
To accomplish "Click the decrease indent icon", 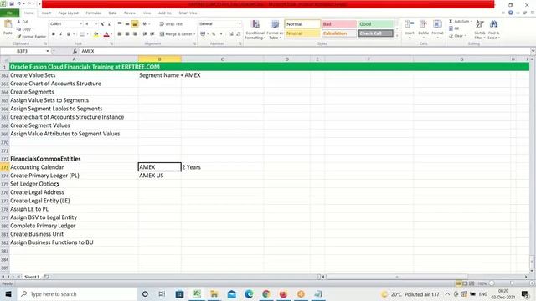I will tap(145, 34).
